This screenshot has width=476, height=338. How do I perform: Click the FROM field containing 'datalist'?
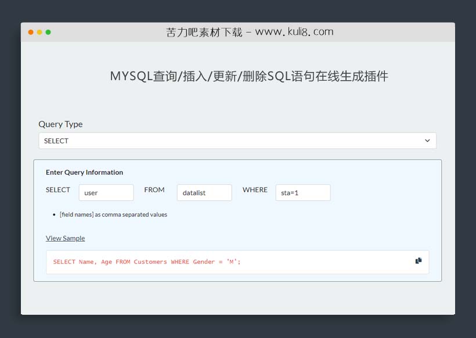click(x=204, y=192)
